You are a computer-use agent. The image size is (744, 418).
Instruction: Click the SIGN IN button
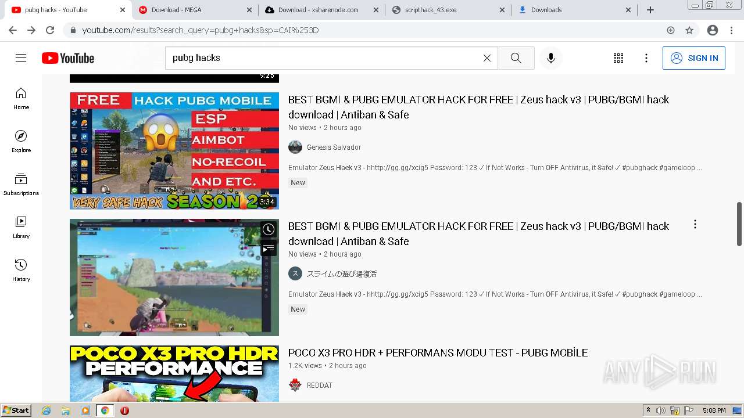point(694,58)
